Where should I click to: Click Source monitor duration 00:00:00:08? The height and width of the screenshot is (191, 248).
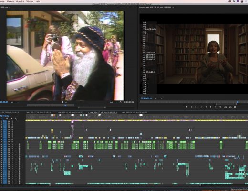[x=129, y=102]
